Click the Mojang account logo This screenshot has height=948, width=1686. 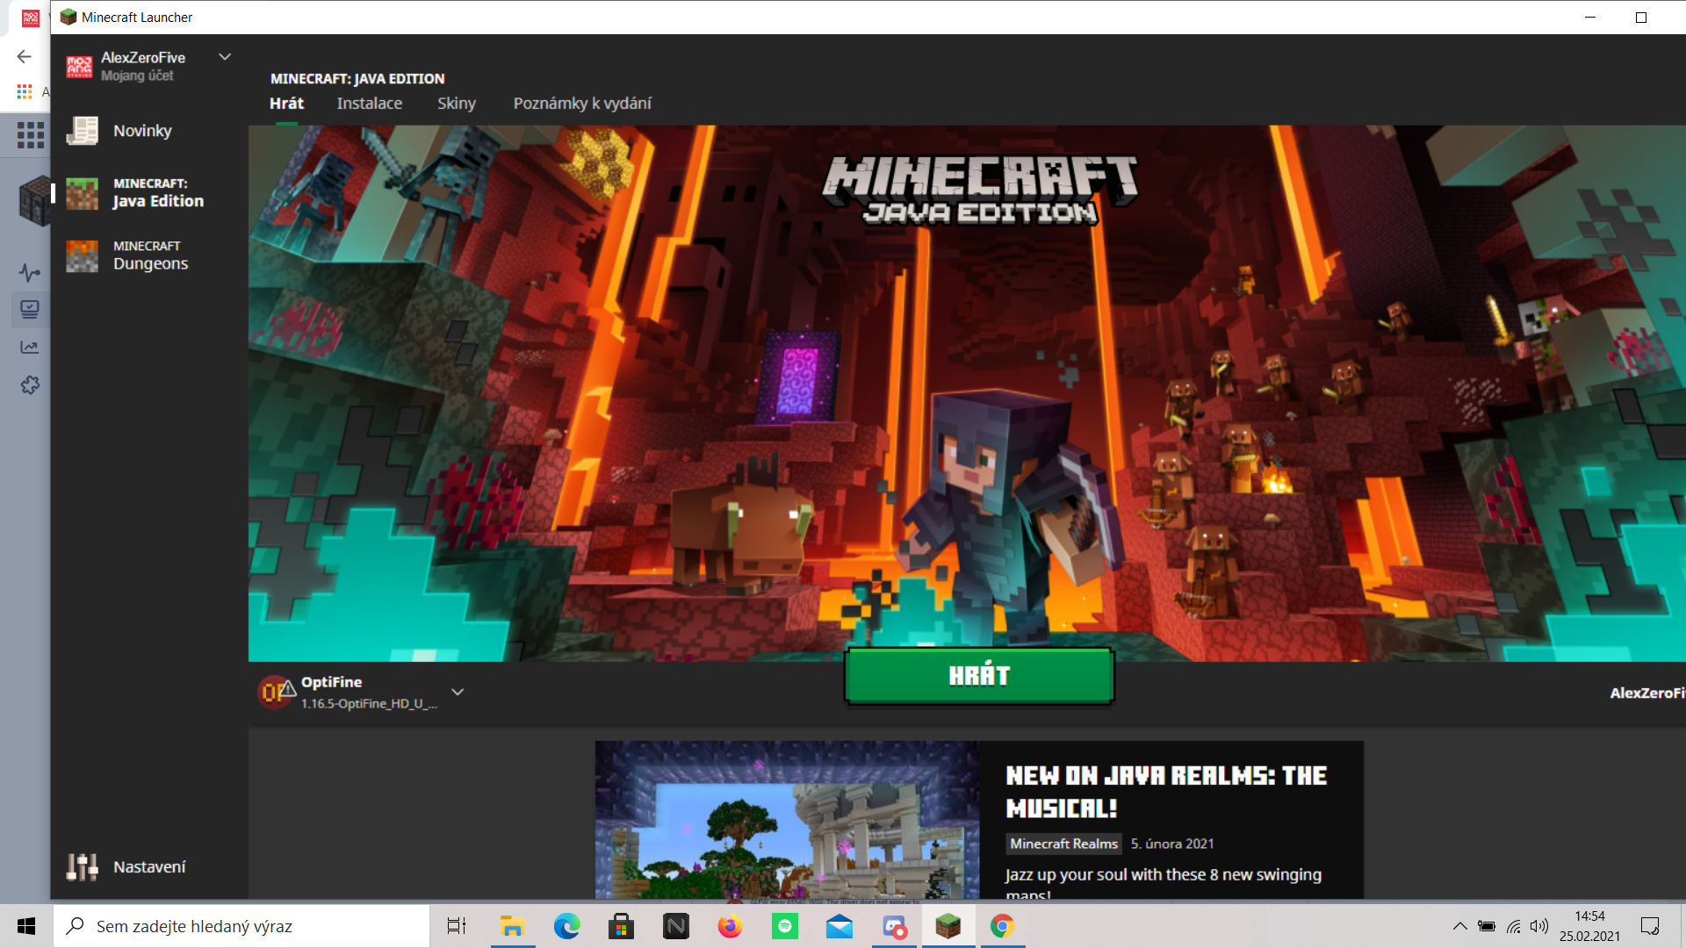click(79, 67)
